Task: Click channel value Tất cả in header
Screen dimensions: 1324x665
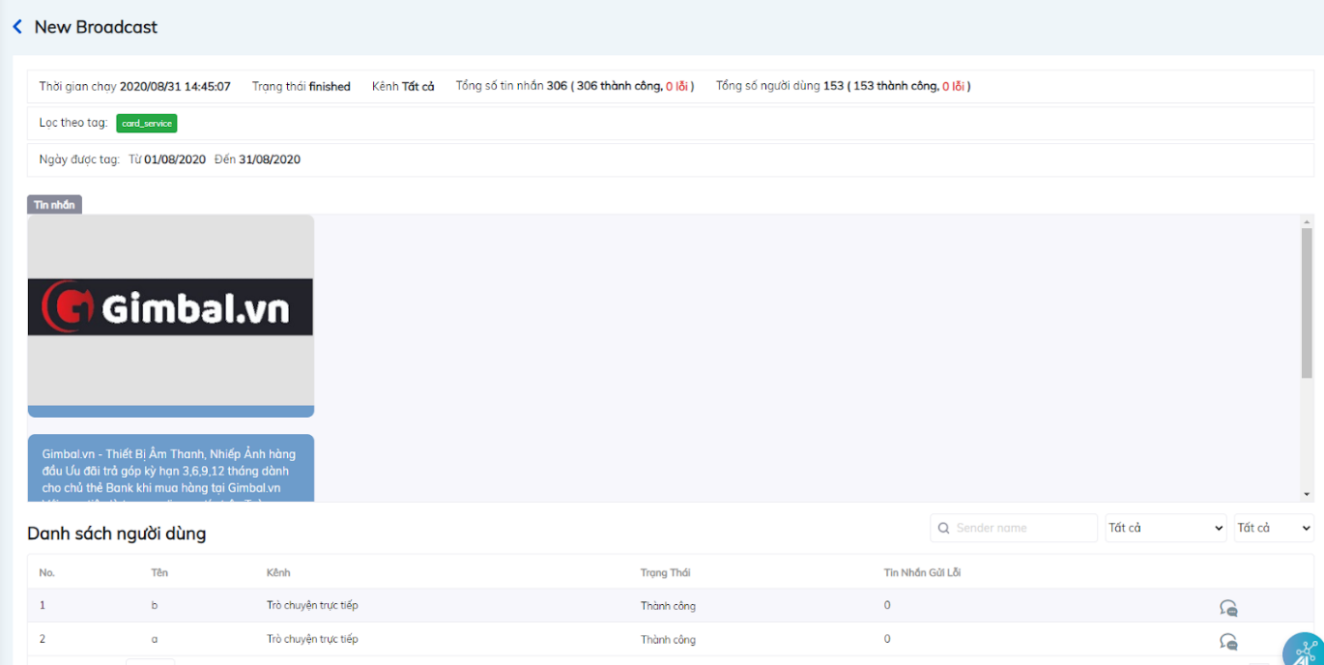Action: point(418,86)
